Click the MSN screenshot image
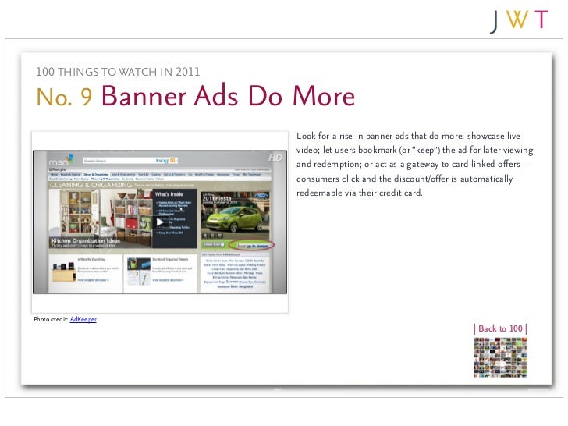Image resolution: width=568 pixels, height=426 pixels. point(160,222)
